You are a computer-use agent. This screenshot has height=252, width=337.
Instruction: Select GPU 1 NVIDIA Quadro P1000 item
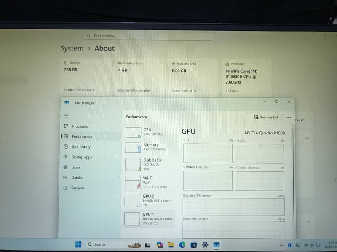[150, 218]
